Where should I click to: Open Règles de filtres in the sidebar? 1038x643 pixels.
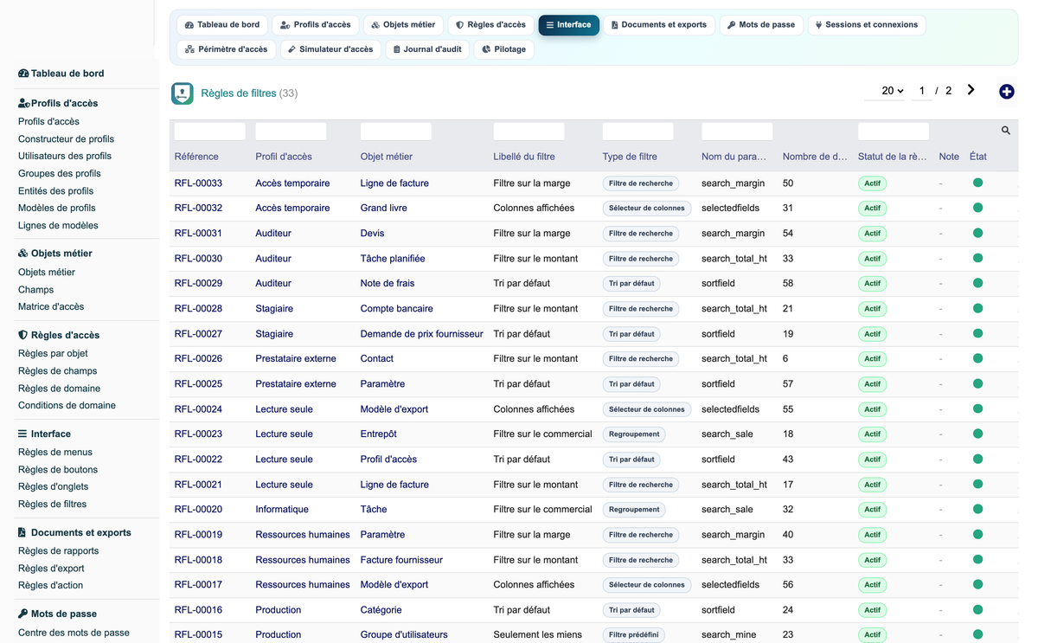(x=52, y=504)
